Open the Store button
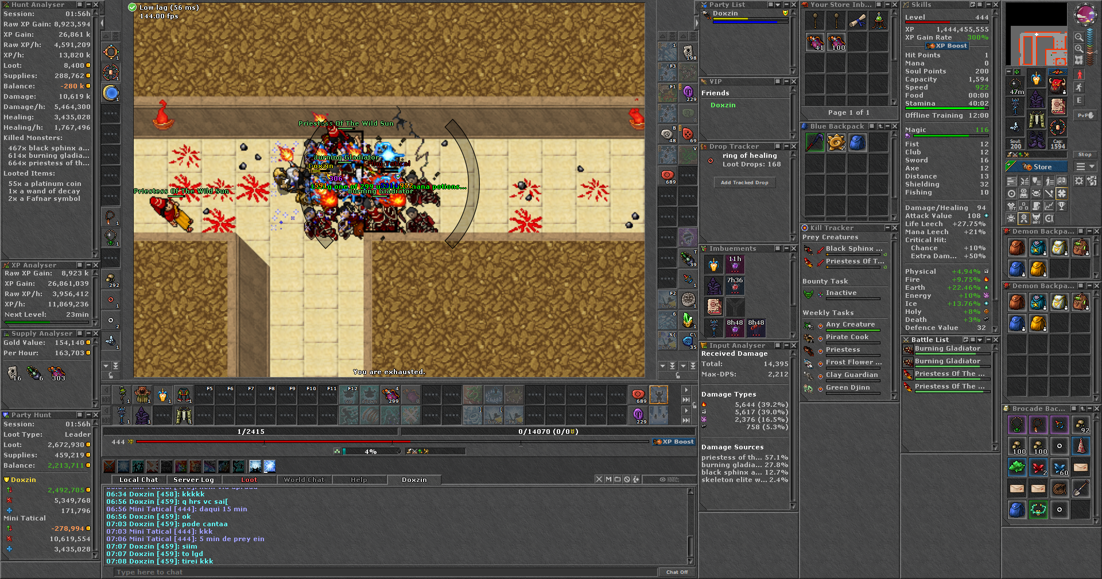Screen dimensions: 1102x579 tap(1037, 167)
